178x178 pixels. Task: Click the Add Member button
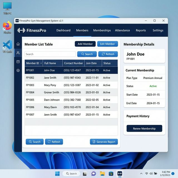(x=85, y=44)
